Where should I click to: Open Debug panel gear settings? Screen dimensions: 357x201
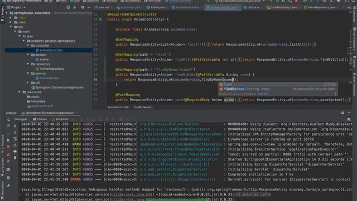[342, 113]
